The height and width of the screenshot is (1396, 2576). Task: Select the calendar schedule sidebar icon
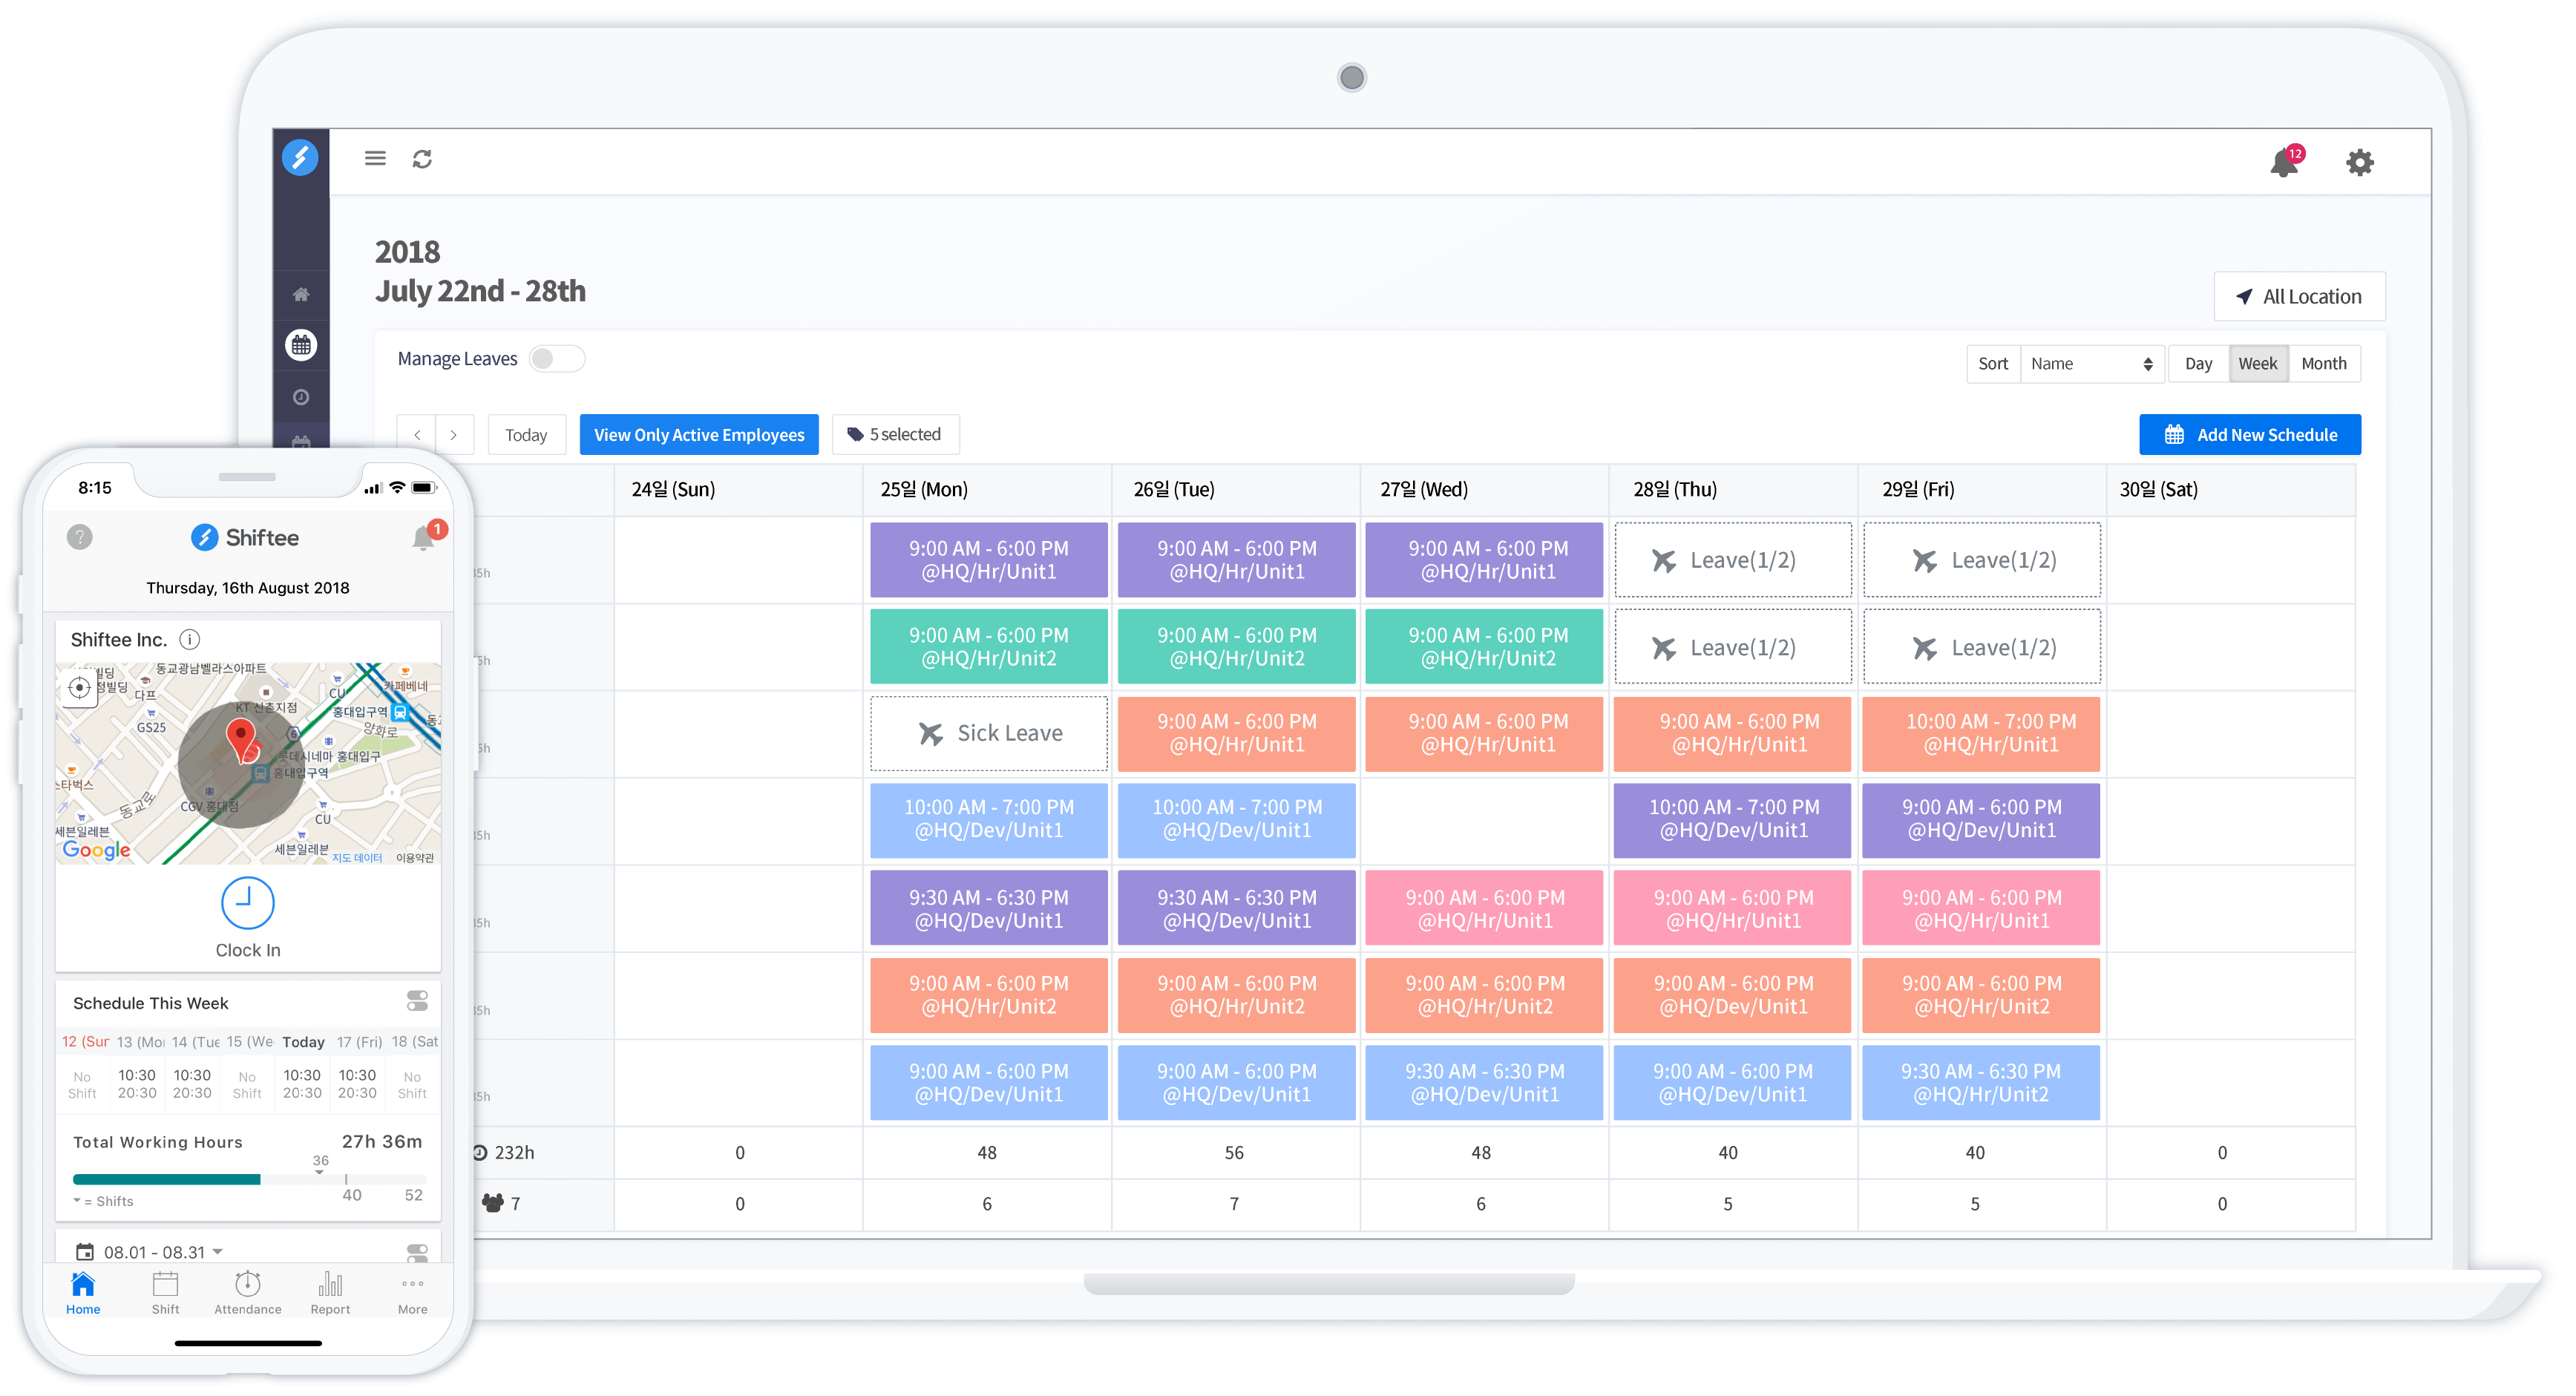pos(301,345)
